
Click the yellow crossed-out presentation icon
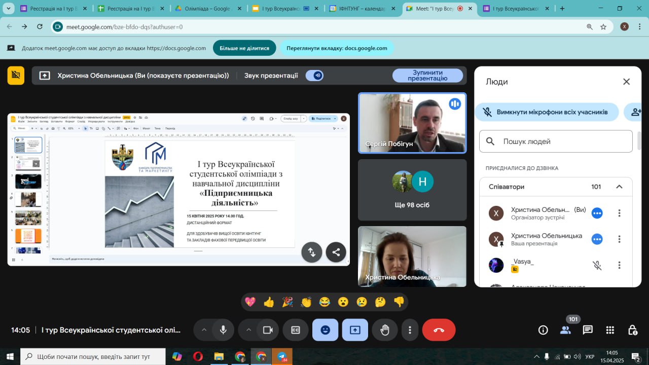point(16,76)
